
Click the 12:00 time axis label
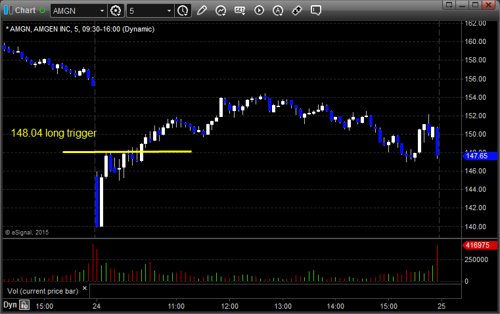coord(229,306)
